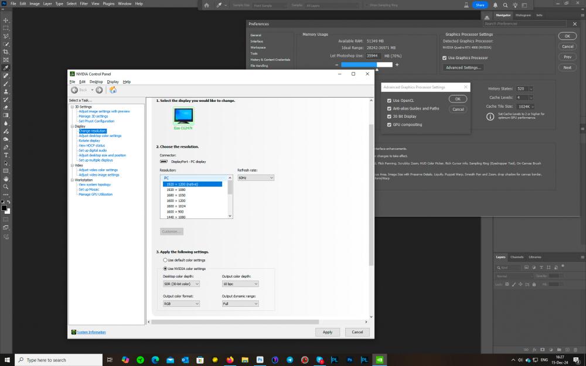Viewport: 586px width, 366px height.
Task: Select the Move tool in Photoshop toolbar
Action: pyautogui.click(x=6, y=20)
